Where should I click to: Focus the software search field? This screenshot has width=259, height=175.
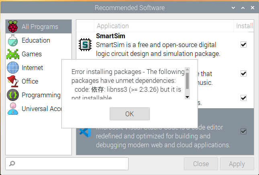[67, 164]
